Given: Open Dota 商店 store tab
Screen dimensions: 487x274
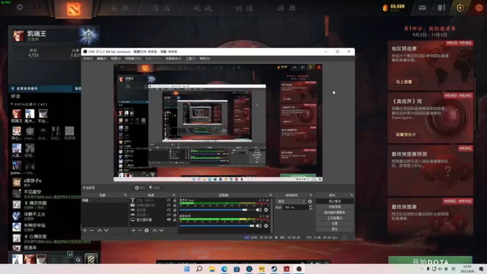Looking at the screenshot, I should pyautogui.click(x=161, y=8).
